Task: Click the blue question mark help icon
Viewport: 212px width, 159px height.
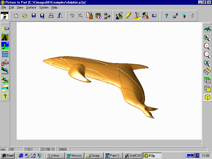Action: click(x=167, y=16)
